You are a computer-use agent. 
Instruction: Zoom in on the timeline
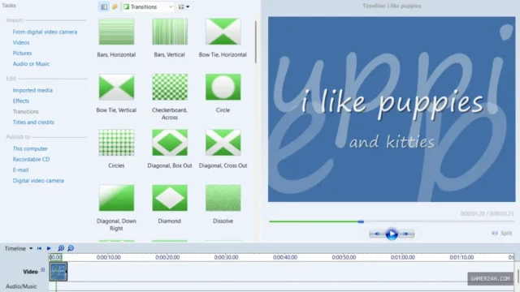(61, 248)
